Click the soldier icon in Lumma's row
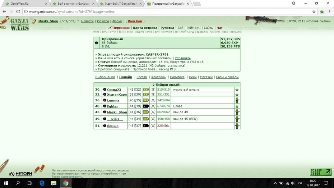Screen dimensions: 334x188 (x=237, y=100)
